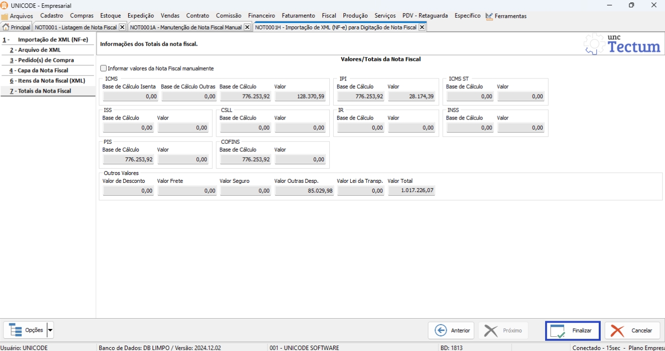Screen dimensions: 665x351
Task: Switch to the Principal home tab
Action: pyautogui.click(x=17, y=27)
